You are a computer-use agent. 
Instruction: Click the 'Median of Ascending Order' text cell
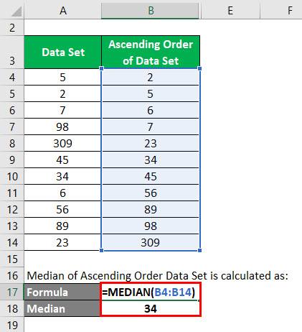click(x=158, y=275)
